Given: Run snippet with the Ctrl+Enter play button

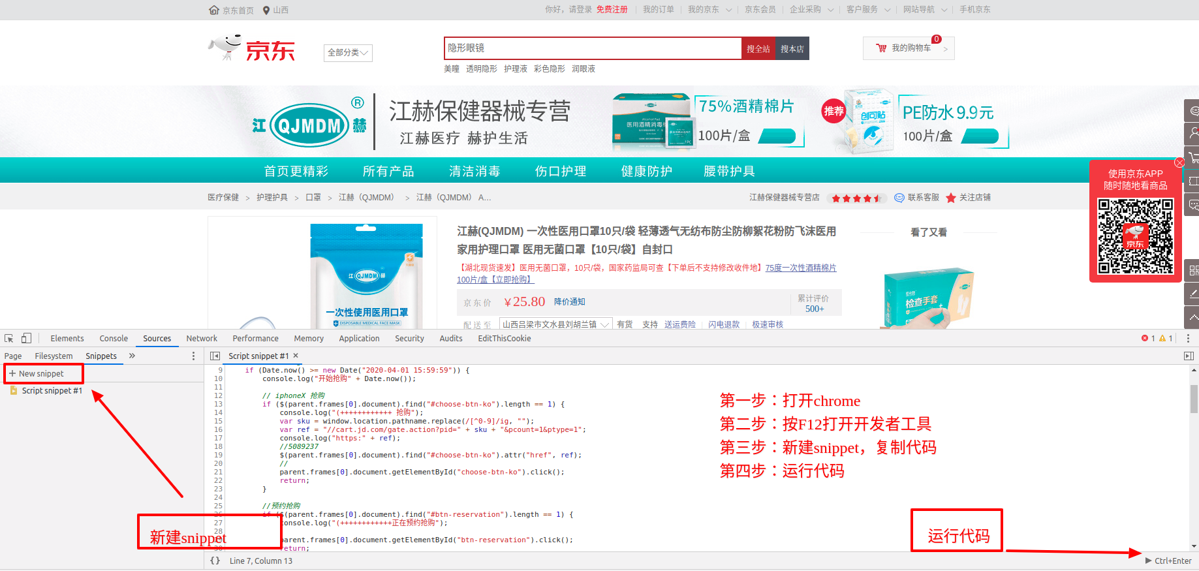Looking at the screenshot, I should [1168, 561].
